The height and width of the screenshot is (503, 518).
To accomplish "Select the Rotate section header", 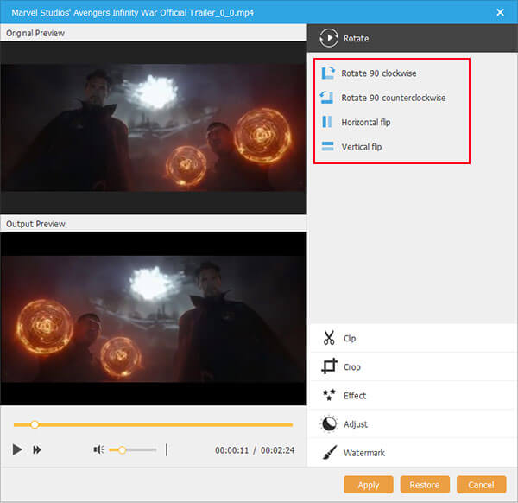I will pos(413,38).
